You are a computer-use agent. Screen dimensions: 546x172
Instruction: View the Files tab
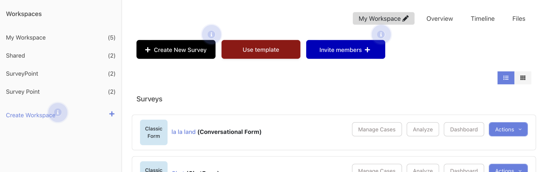click(x=518, y=18)
